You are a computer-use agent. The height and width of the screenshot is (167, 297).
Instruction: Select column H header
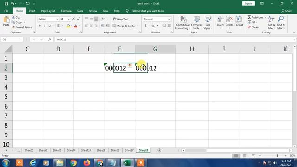tap(192, 49)
